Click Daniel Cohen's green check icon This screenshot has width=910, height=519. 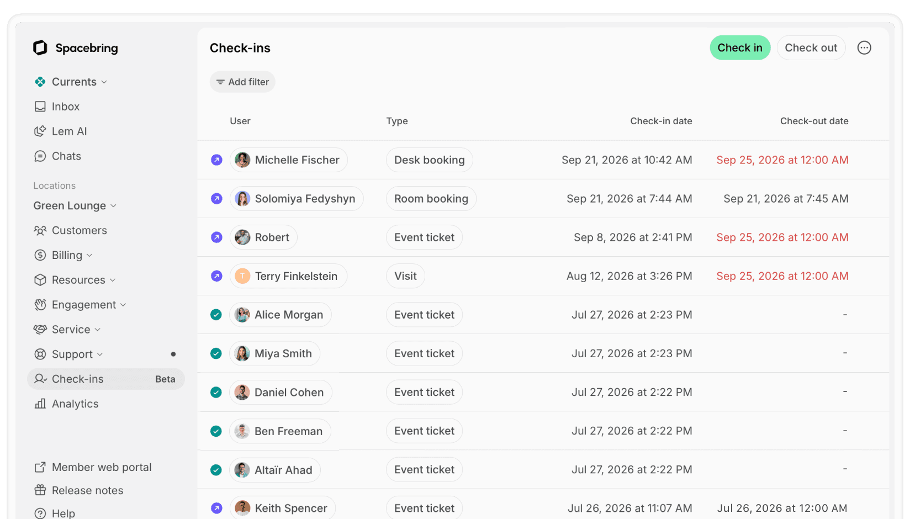click(216, 393)
